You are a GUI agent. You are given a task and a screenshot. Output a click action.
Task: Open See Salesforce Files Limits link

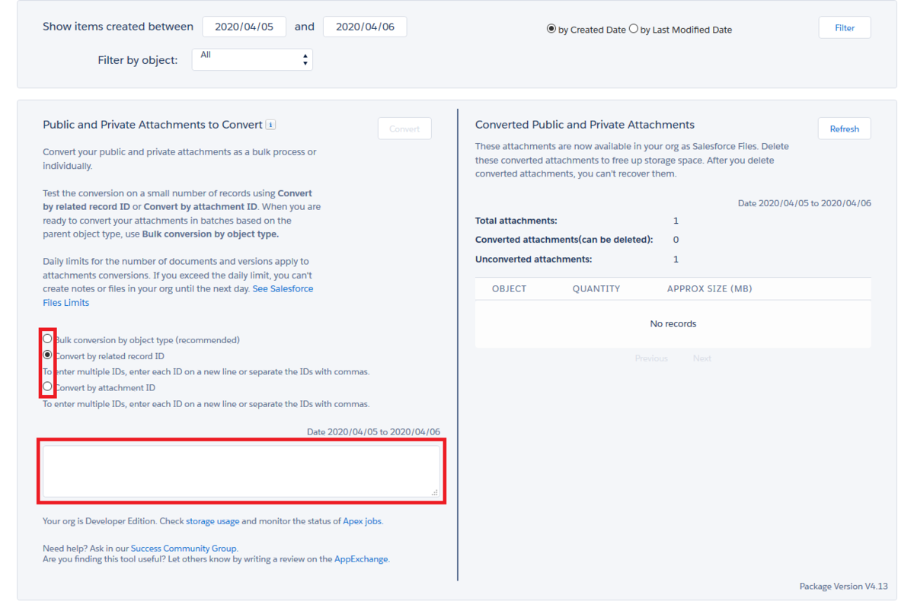(x=178, y=296)
